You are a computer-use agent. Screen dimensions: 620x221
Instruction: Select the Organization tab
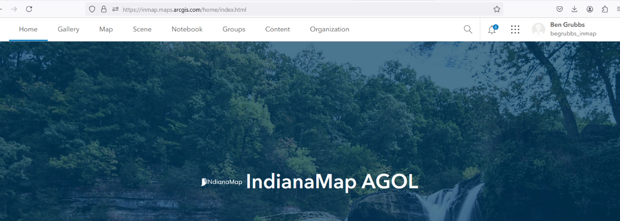click(329, 29)
